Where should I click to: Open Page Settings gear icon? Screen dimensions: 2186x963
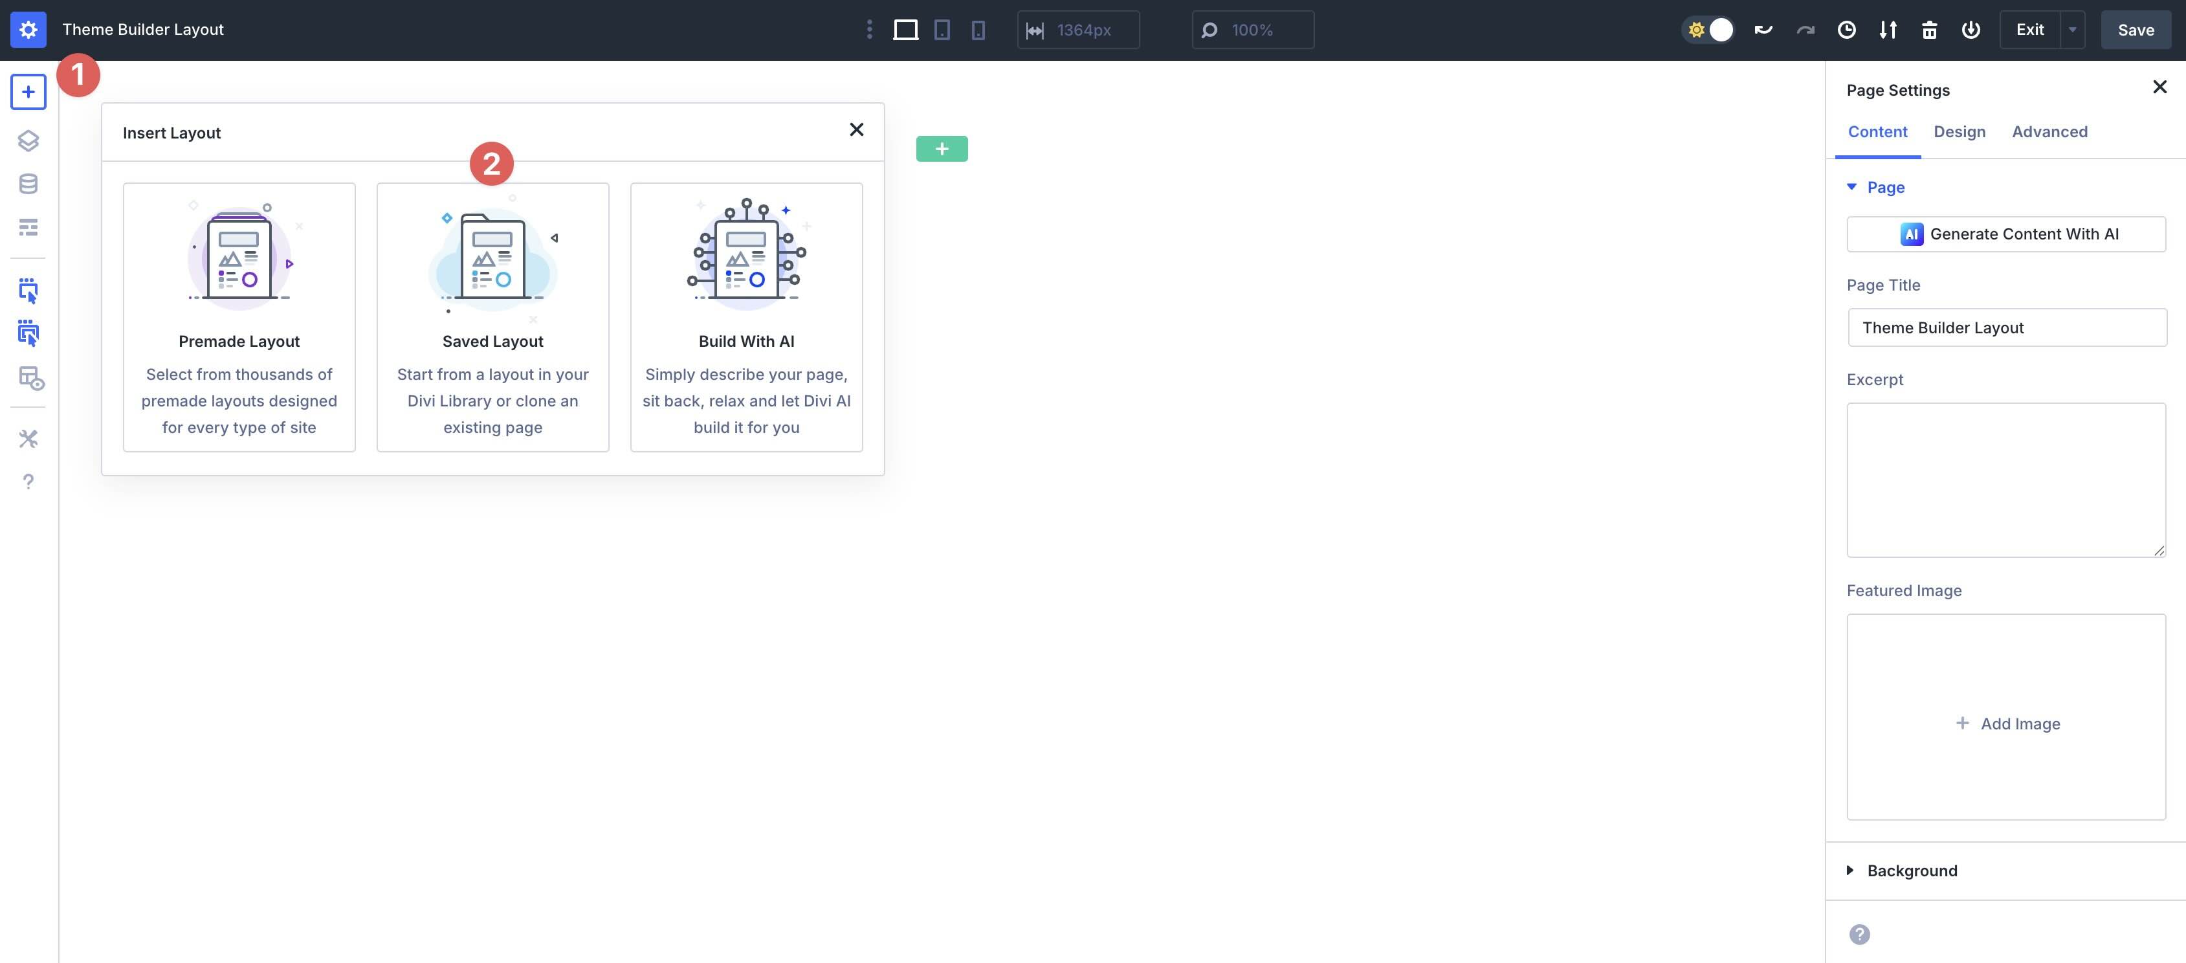(x=28, y=29)
